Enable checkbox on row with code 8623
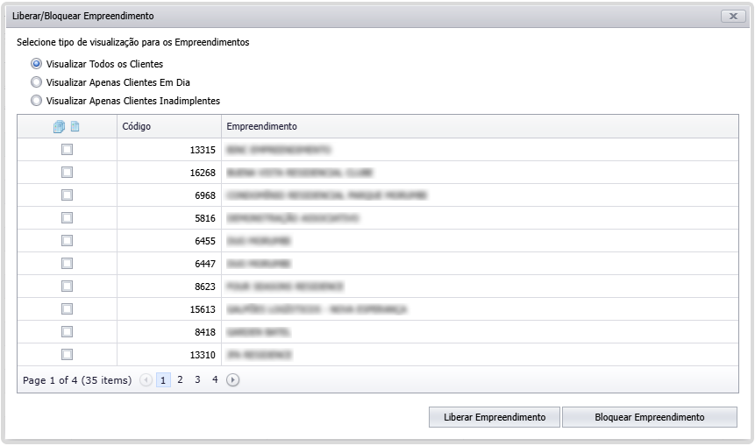755x446 pixels. click(67, 287)
